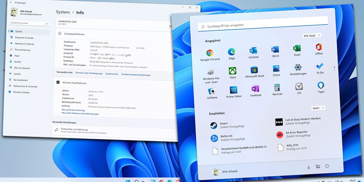Viewport: 364px width, 182px height.
Task: Launch Edge from the taskbar
Action: [x=169, y=180]
